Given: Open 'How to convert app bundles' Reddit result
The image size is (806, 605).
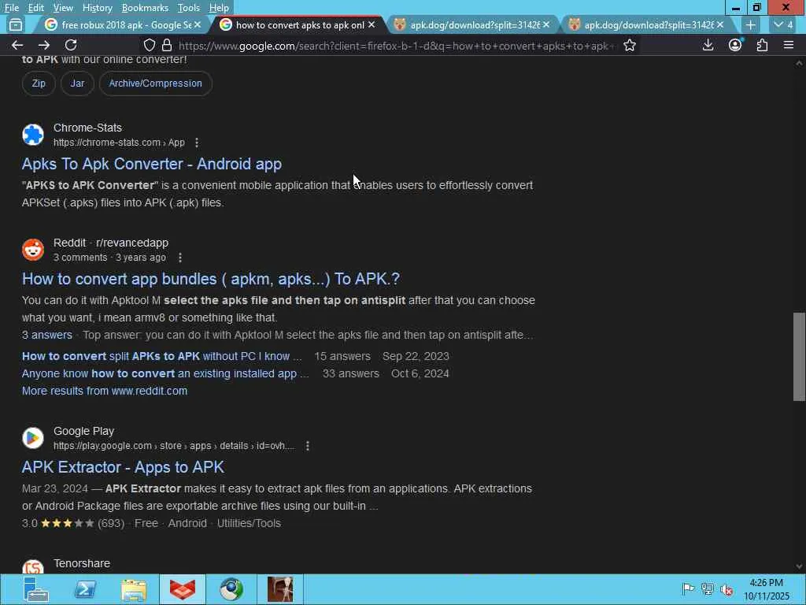Looking at the screenshot, I should [211, 279].
